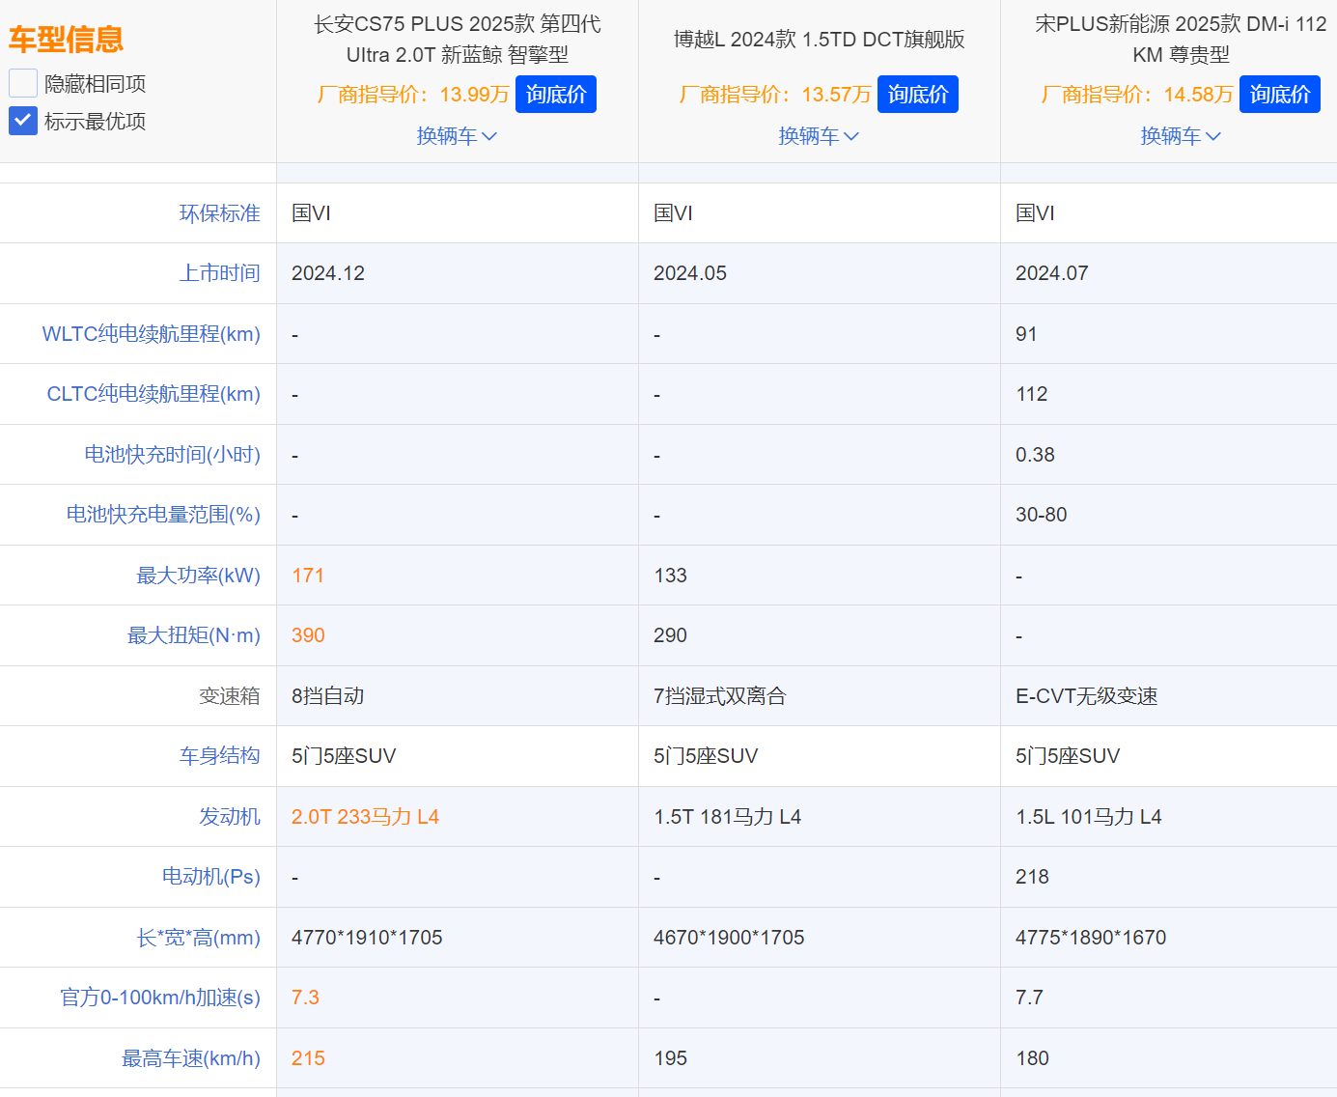The image size is (1337, 1097).
Task: Click the WLTC纯电续航里程(km) link
Action: tap(152, 334)
